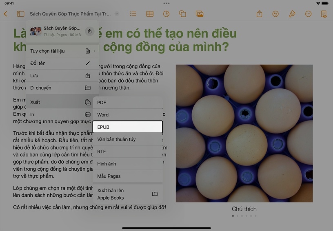Tap the share icon in toolbar

click(x=259, y=14)
